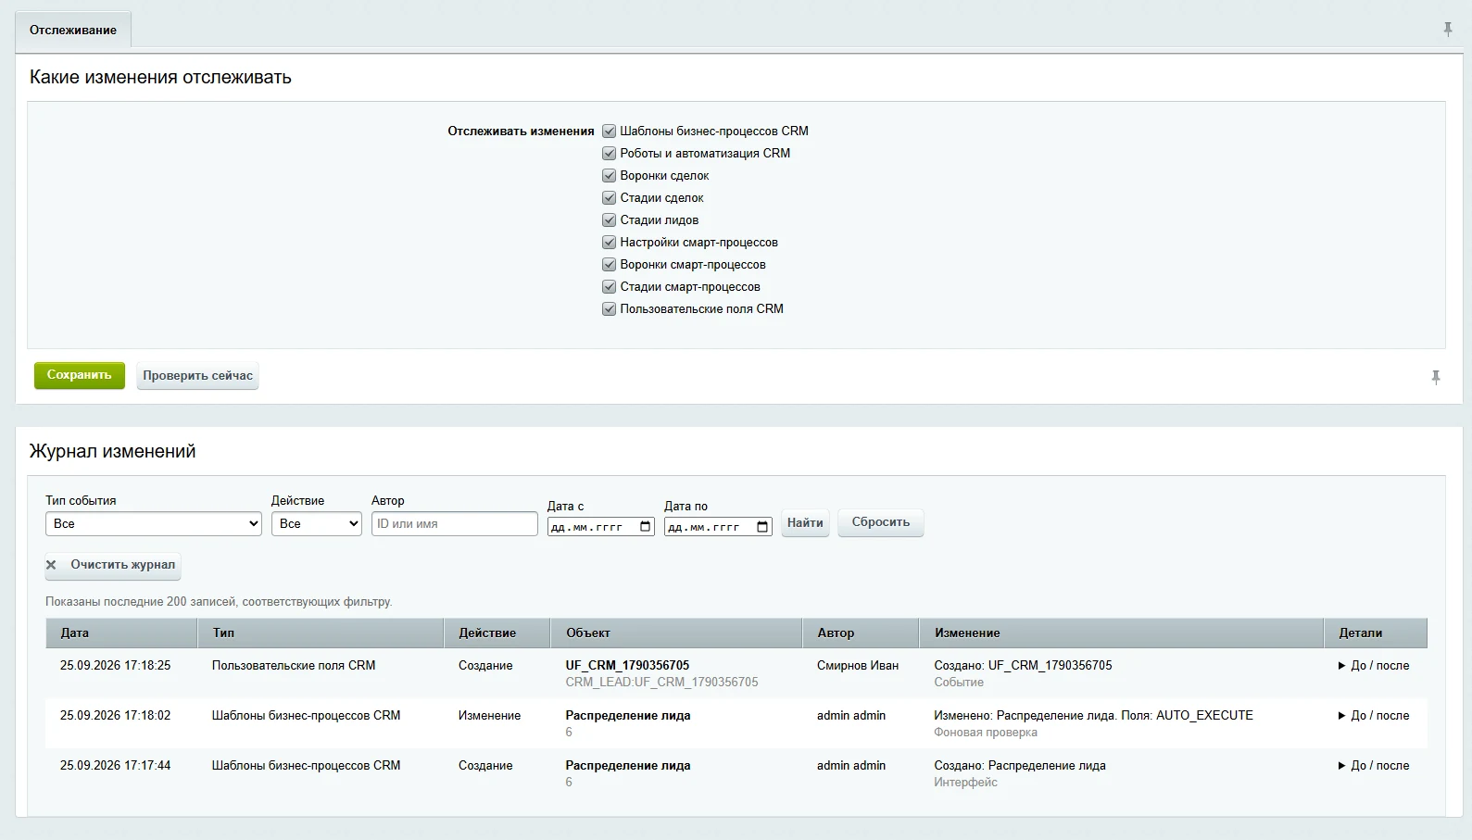This screenshot has height=840, width=1472.
Task: Disable Воронки смарт-процессов tracking
Action: (x=610, y=265)
